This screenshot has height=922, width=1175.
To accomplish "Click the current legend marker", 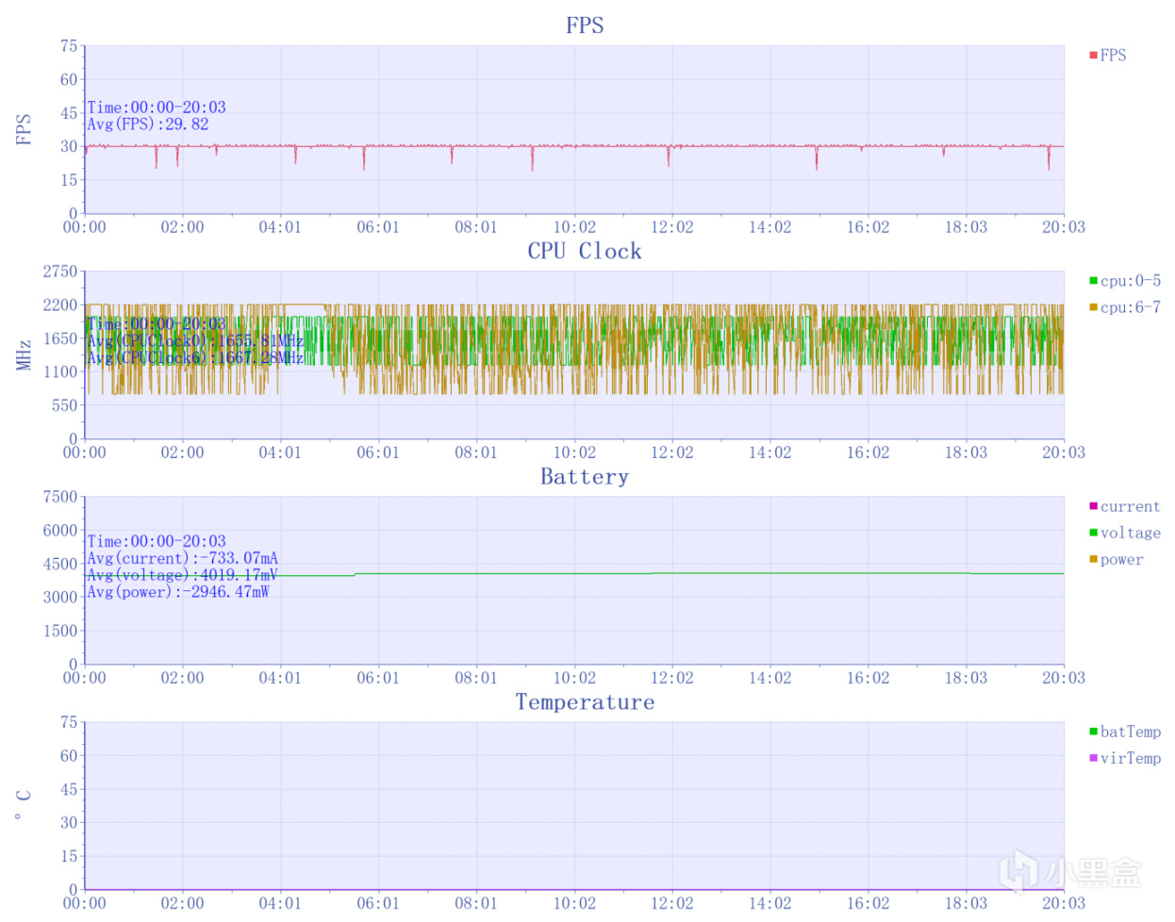I will point(1093,506).
